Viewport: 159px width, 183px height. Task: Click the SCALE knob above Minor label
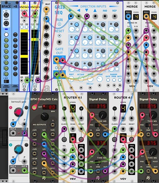(90, 79)
